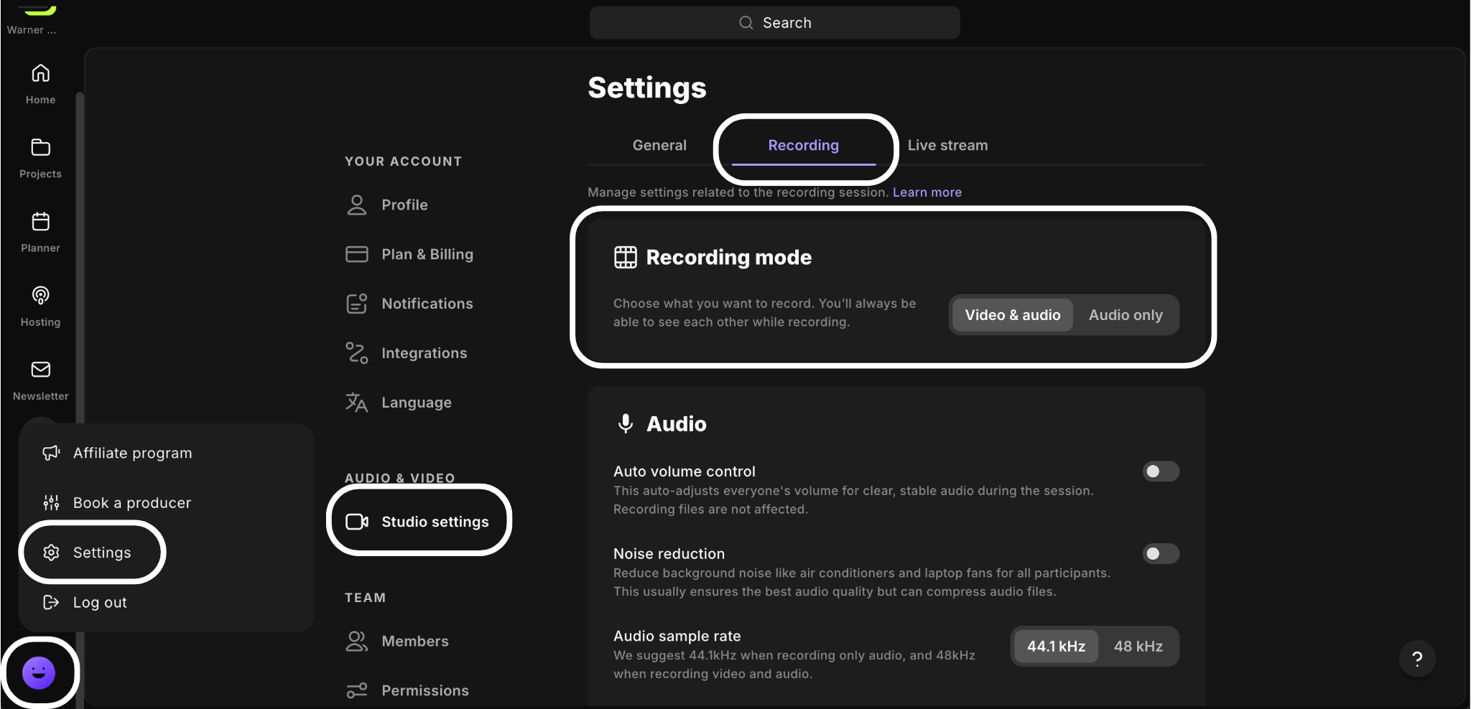The width and height of the screenshot is (1471, 709).
Task: Click the magnifier icon in Search bar
Action: pos(746,23)
